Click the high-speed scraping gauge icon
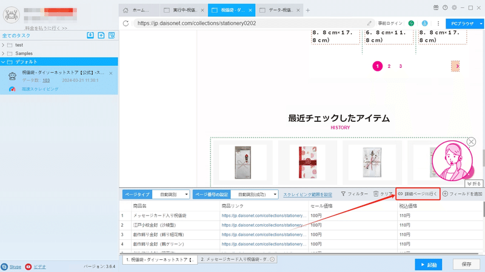Screen dimensions: 485x272 (12, 89)
